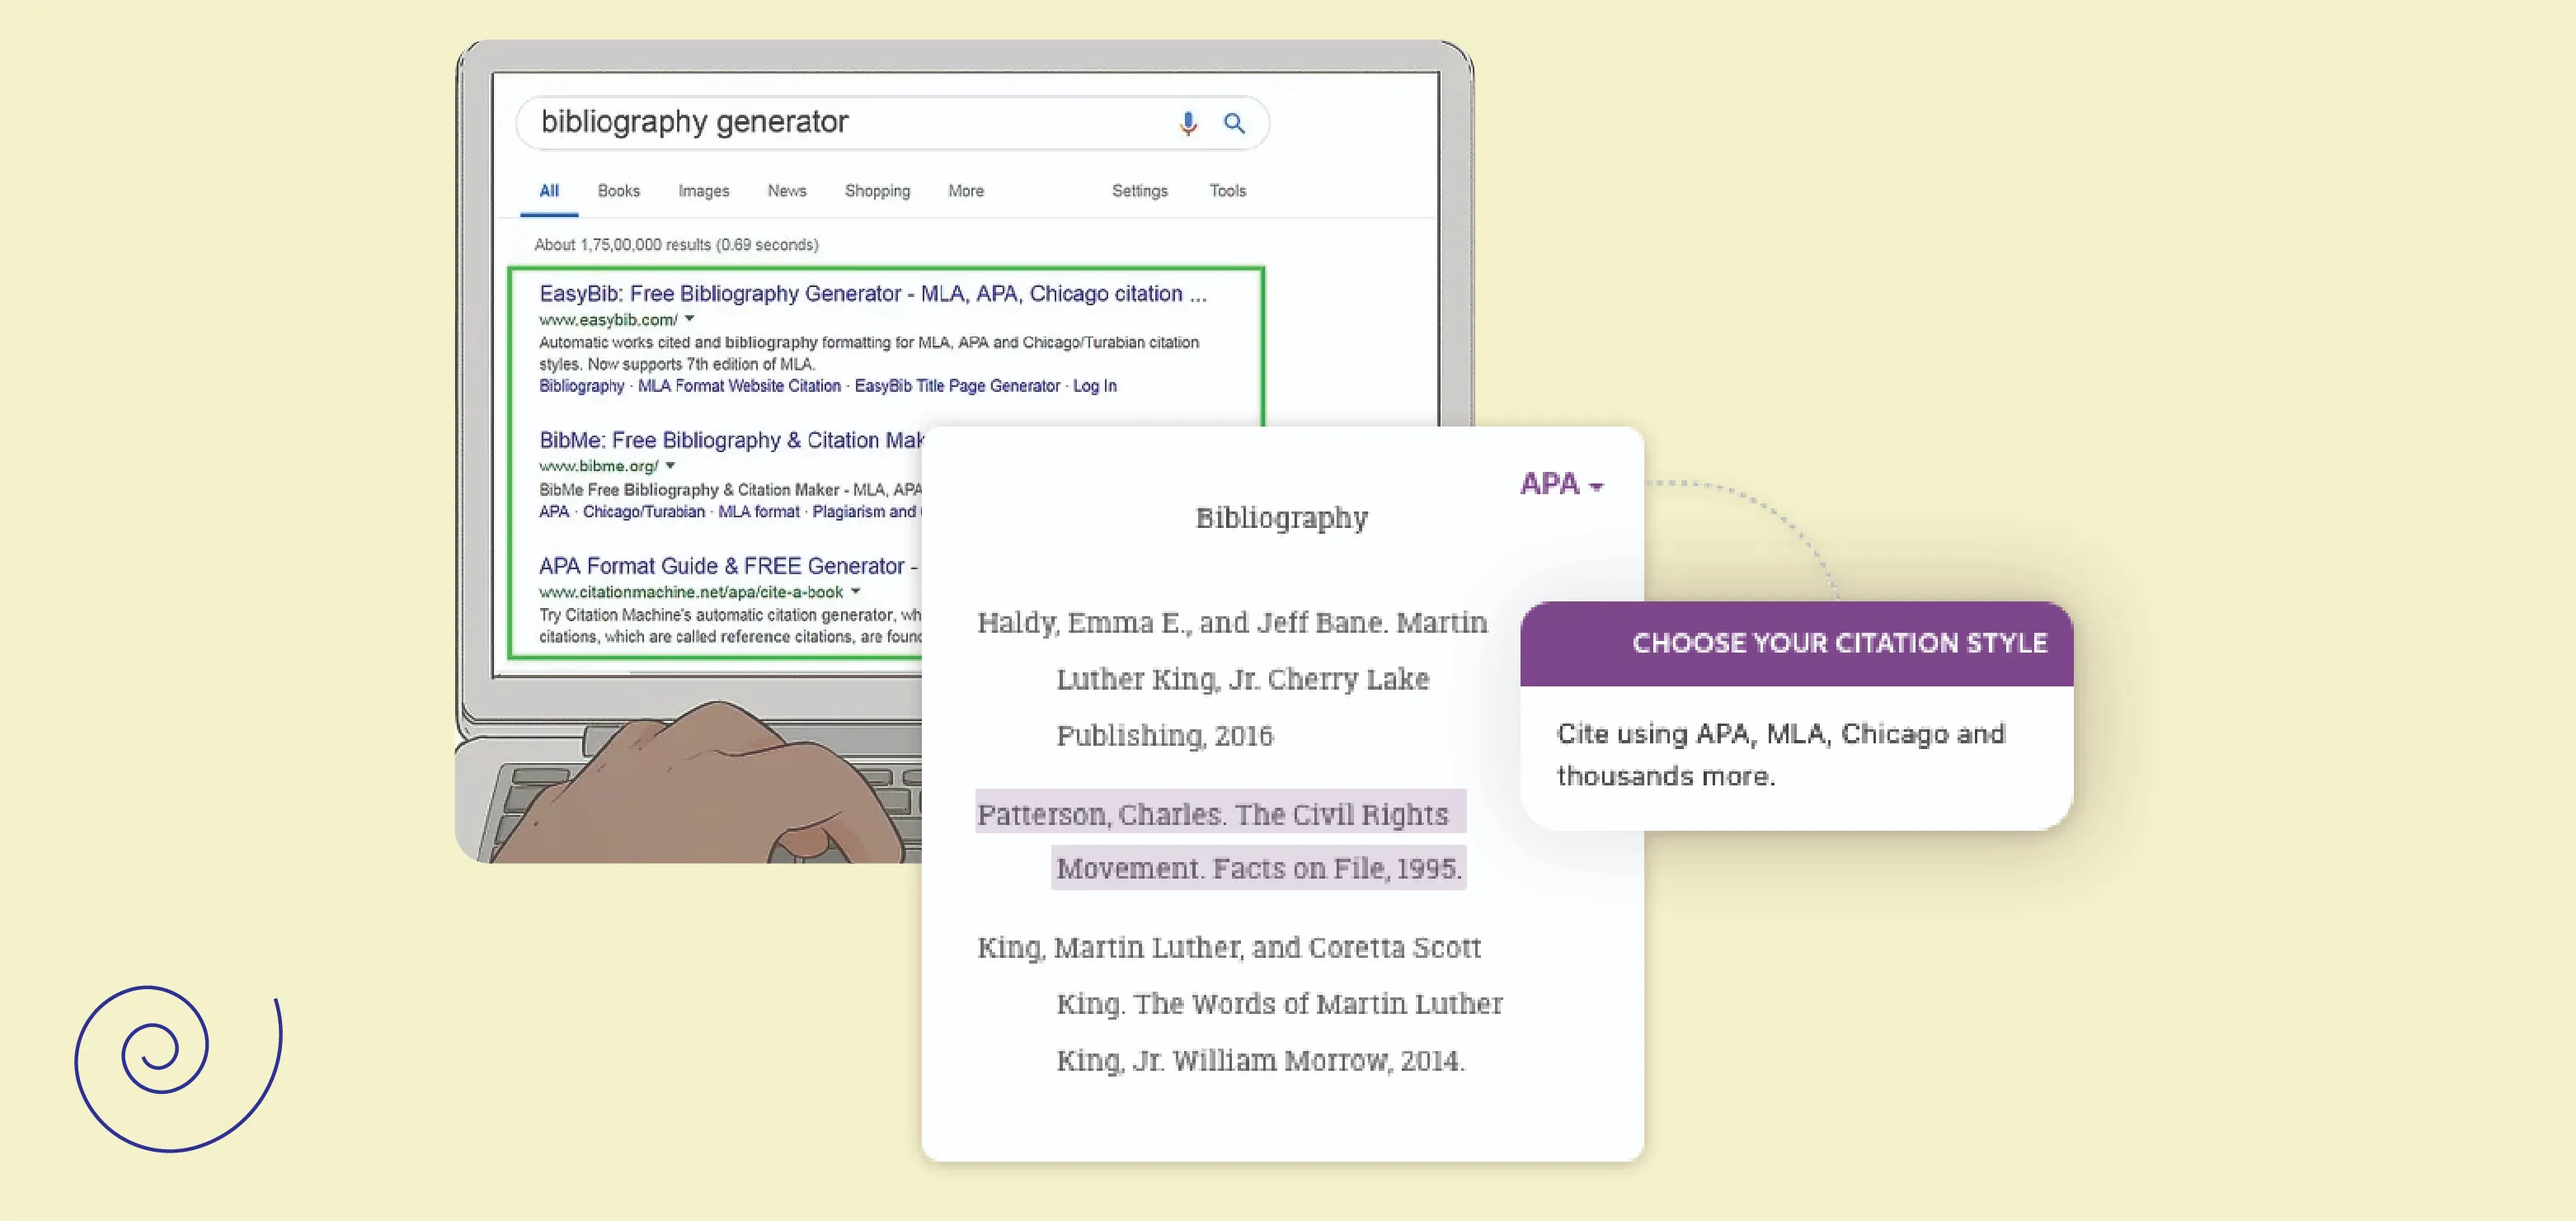Screen dimensions: 2576x1221
Task: Click the magnifying glass search icon
Action: point(1234,123)
